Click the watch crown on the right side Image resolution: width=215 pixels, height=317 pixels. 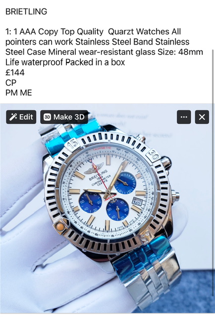tap(175, 196)
